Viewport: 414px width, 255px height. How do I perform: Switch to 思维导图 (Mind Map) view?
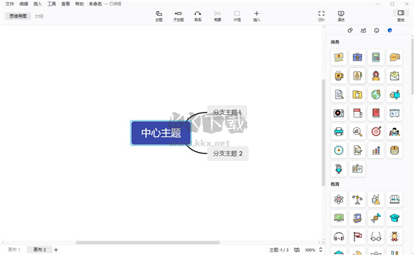pyautogui.click(x=18, y=16)
